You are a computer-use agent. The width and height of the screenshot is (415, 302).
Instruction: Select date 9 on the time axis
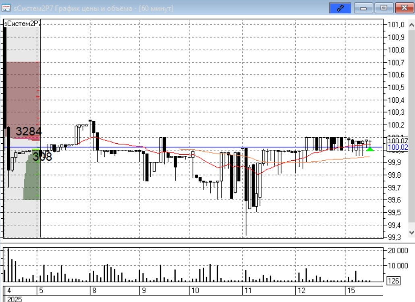pos(144,291)
